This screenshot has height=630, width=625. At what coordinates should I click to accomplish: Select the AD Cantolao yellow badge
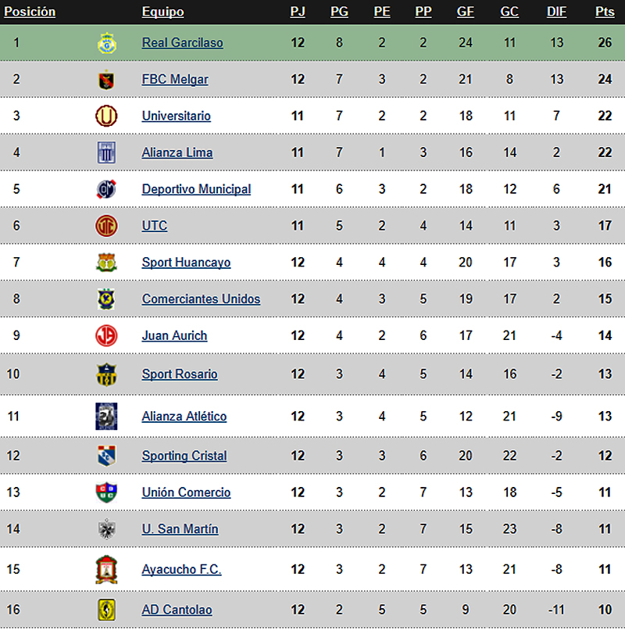point(106,610)
